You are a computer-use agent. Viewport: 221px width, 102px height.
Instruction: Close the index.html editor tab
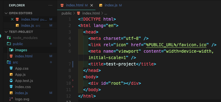click(92, 5)
